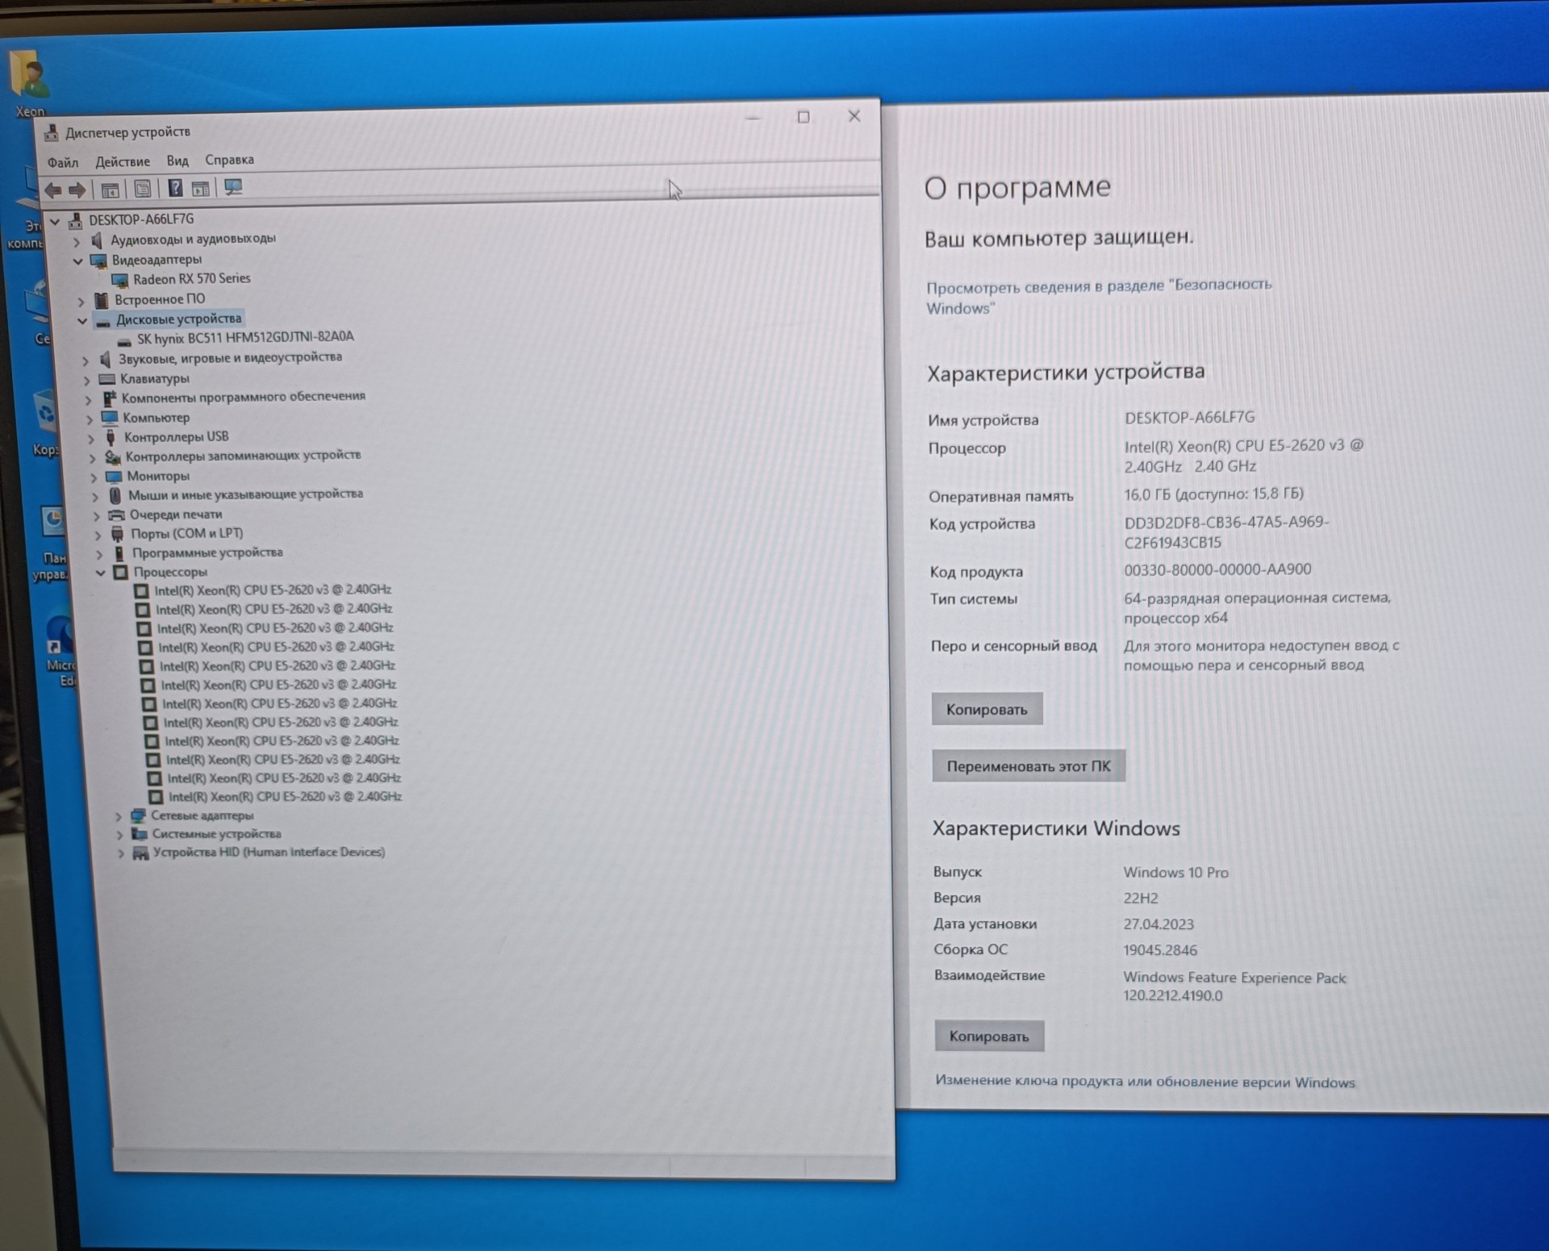Open the Безопасность Windows details link
The image size is (1549, 1251).
[x=1099, y=297]
